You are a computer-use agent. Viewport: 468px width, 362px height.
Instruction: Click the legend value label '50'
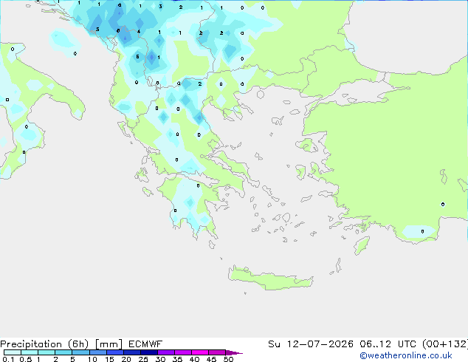(228, 359)
